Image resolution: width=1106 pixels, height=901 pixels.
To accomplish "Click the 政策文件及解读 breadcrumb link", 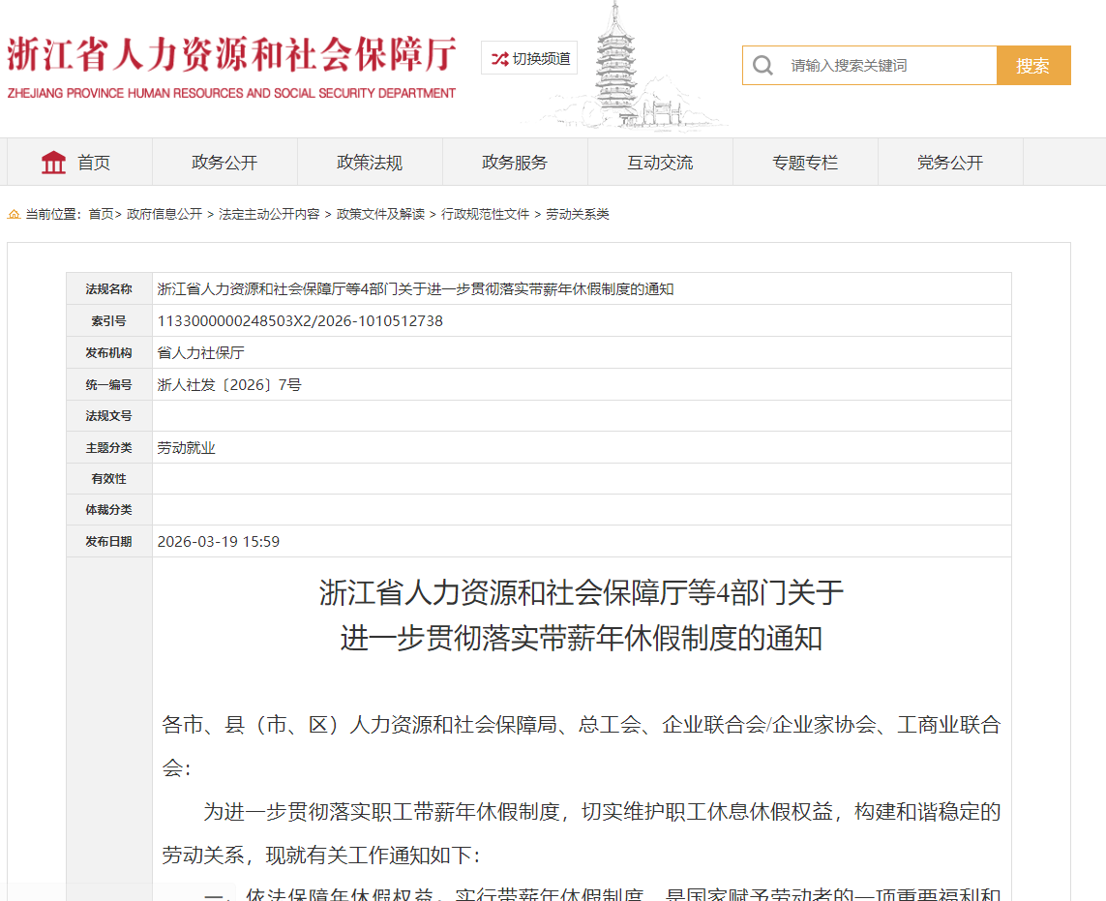I will [380, 215].
